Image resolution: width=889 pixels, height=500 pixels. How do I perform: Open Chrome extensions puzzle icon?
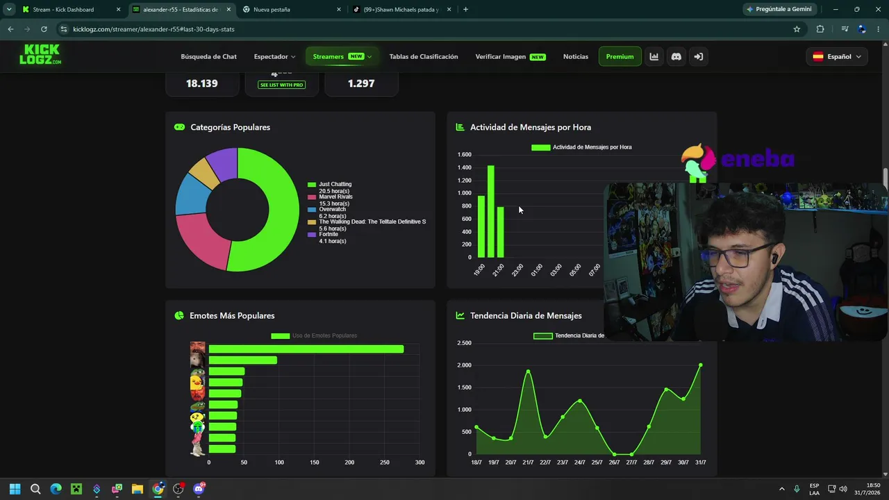(x=820, y=29)
